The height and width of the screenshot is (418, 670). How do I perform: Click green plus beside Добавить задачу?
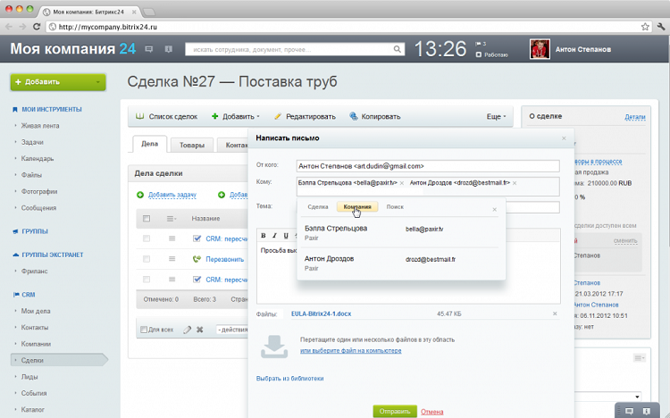139,195
